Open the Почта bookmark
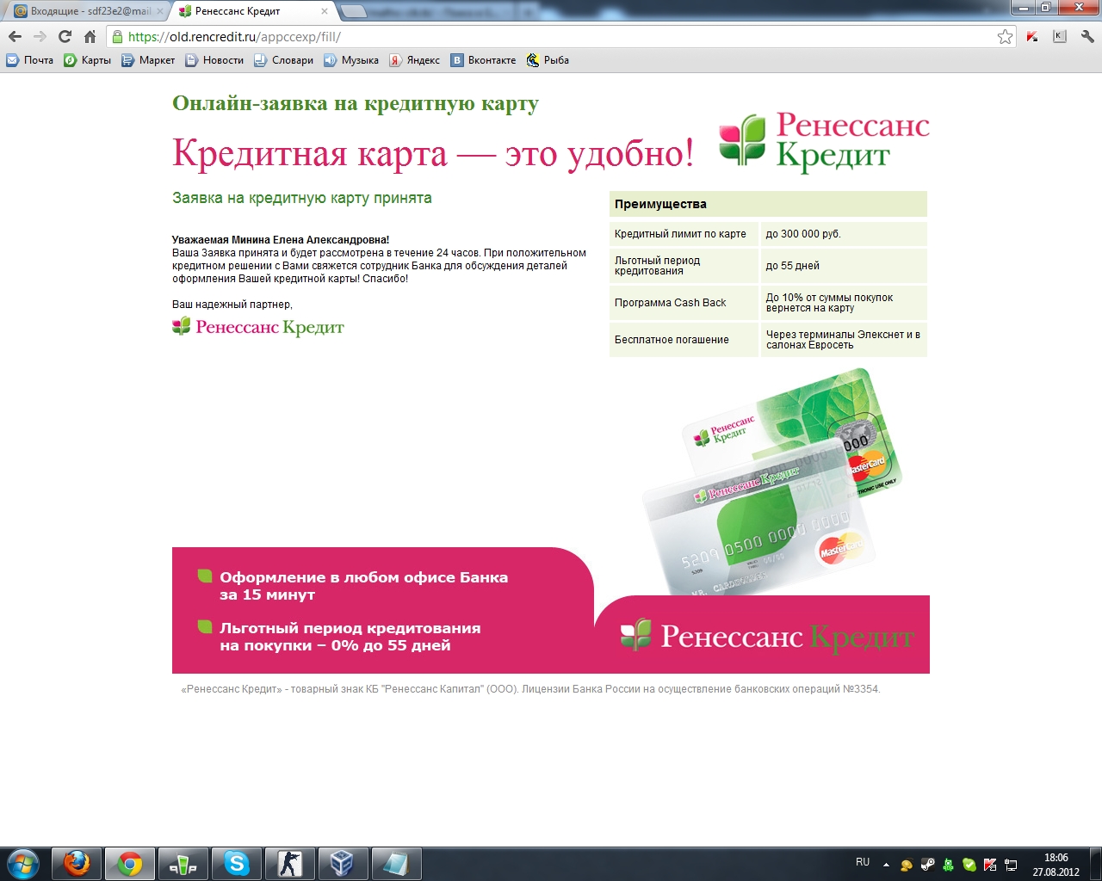 point(30,60)
